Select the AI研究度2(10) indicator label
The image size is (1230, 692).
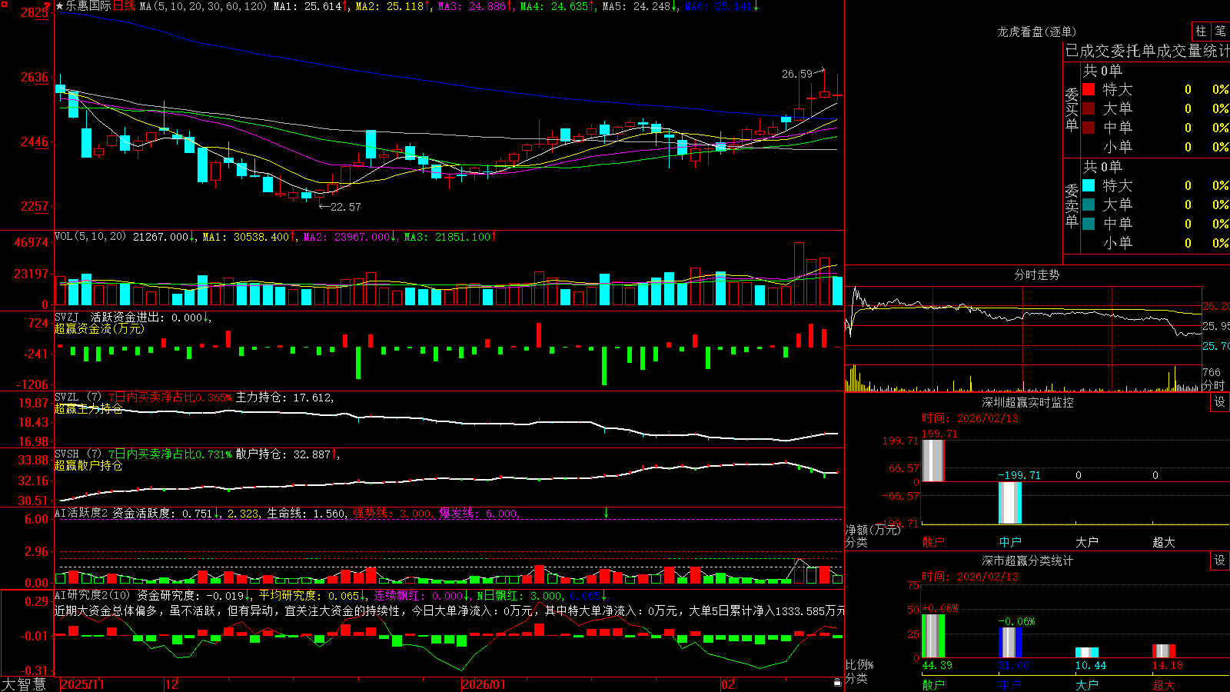click(x=92, y=595)
